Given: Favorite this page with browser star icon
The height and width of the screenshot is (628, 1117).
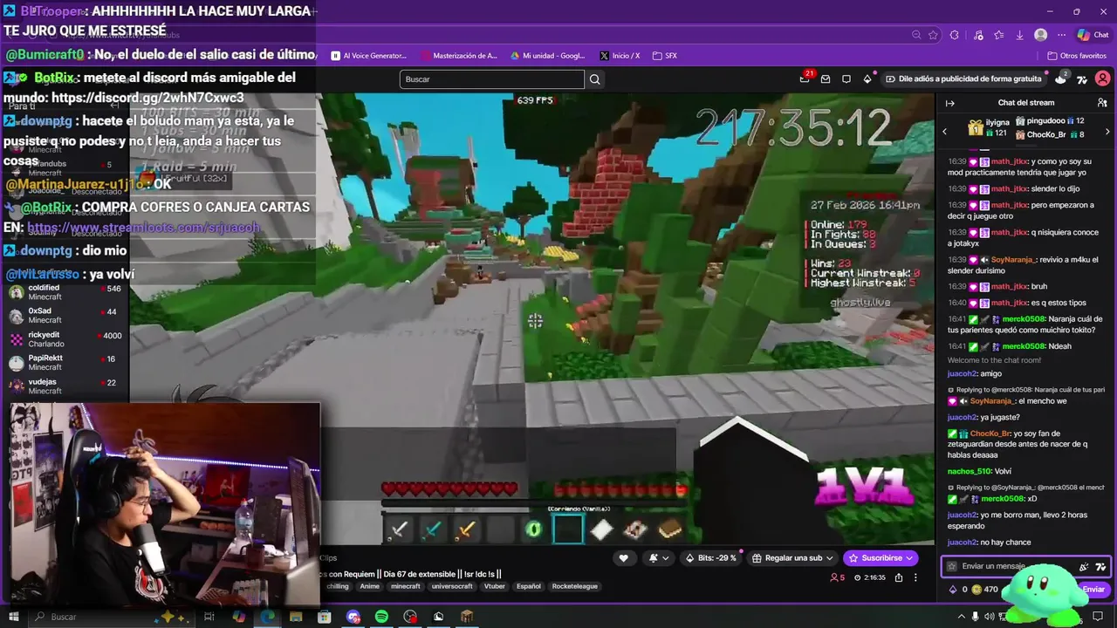Looking at the screenshot, I should click(x=933, y=35).
